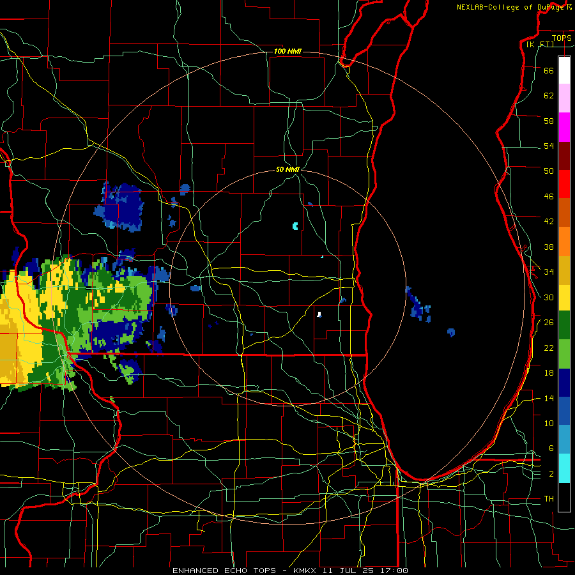
Task: Click the 11 JUL 25 date text
Action: click(x=350, y=571)
